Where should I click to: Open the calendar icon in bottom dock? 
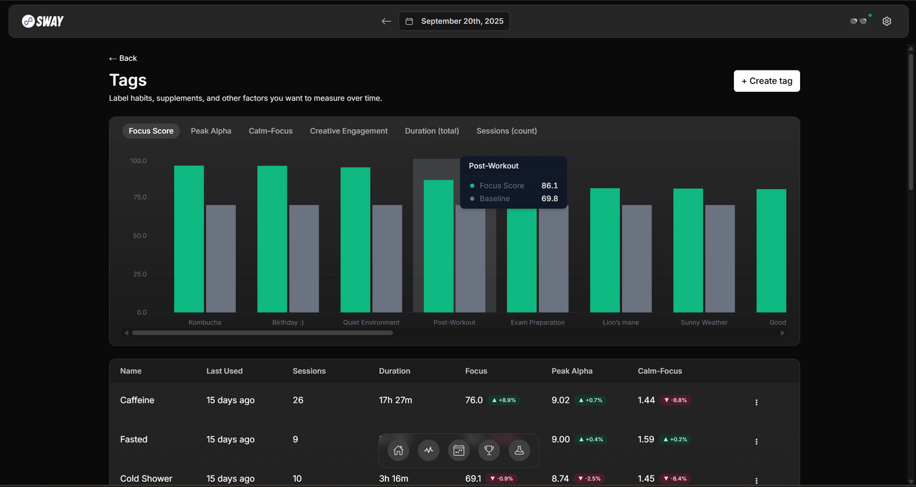click(x=459, y=450)
